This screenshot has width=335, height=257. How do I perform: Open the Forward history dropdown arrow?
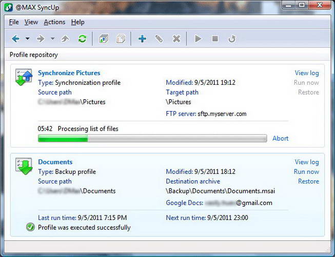[x=52, y=39]
